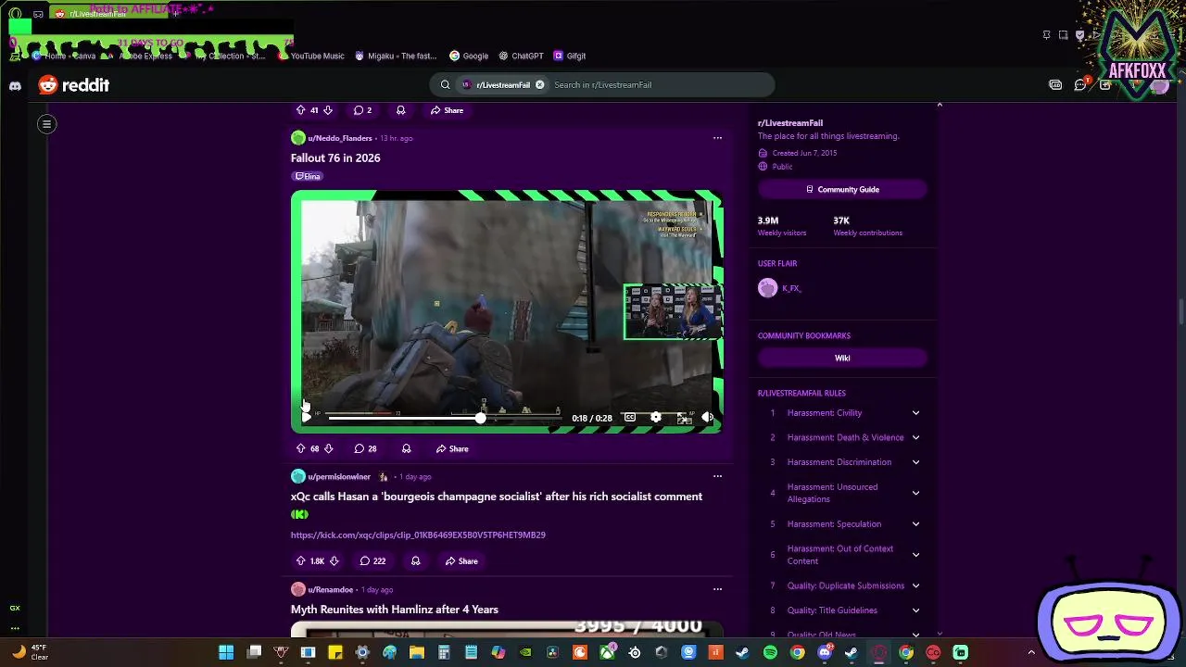
Task: Open more options on Neddo_Flanders post
Action: [717, 138]
